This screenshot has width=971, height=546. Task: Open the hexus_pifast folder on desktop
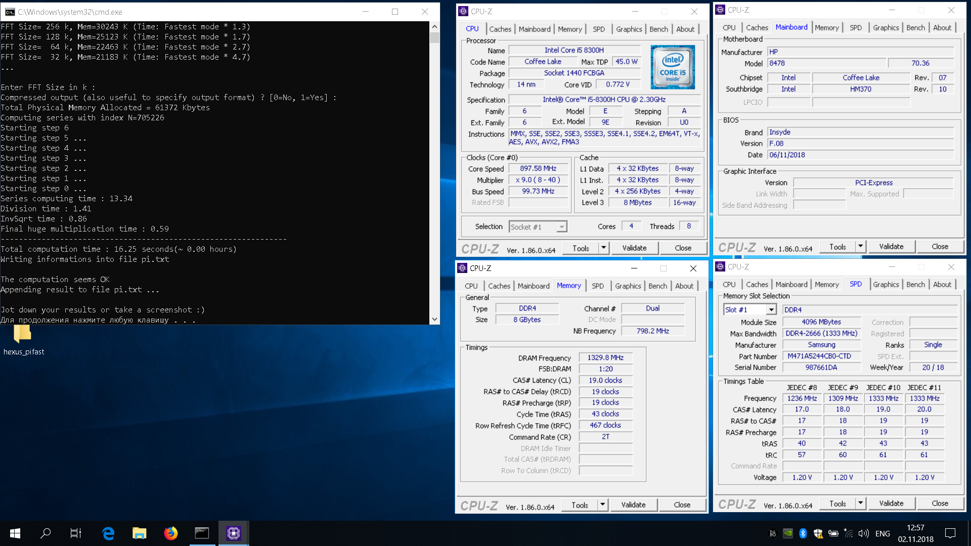tap(23, 339)
